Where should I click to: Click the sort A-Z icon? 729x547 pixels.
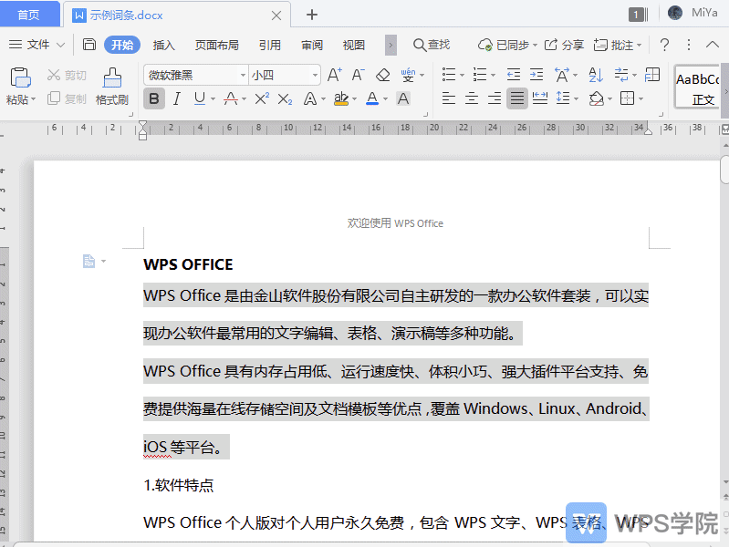pyautogui.click(x=596, y=75)
